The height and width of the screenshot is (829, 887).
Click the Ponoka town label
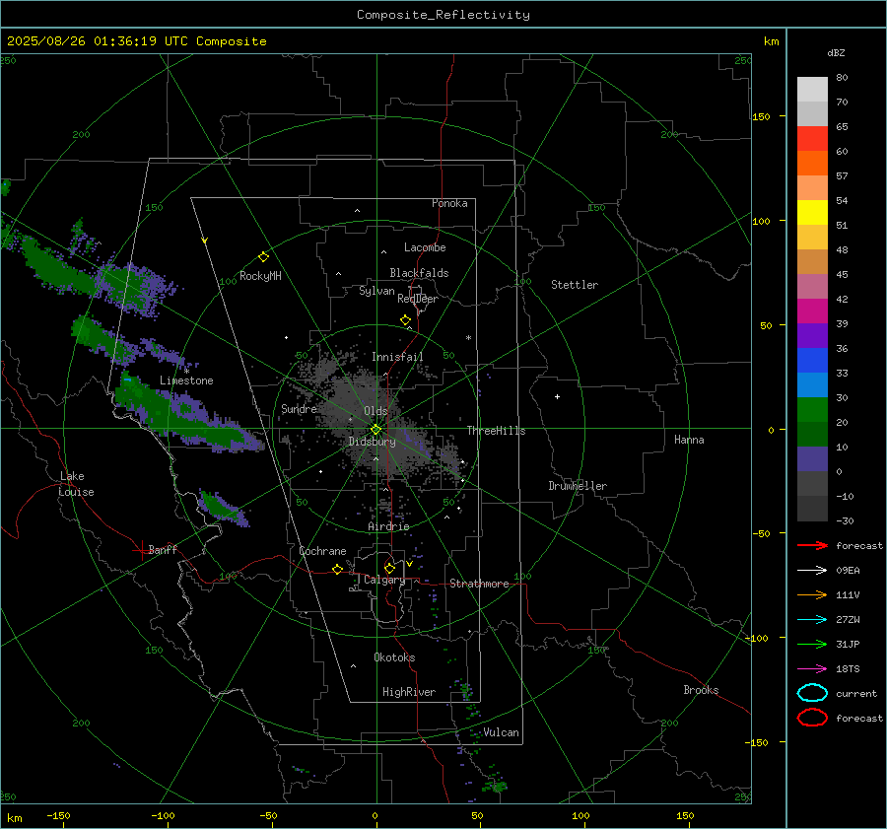tap(449, 203)
